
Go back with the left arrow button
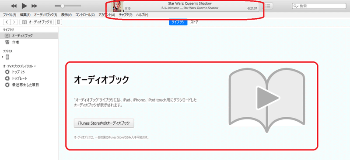click(7, 22)
